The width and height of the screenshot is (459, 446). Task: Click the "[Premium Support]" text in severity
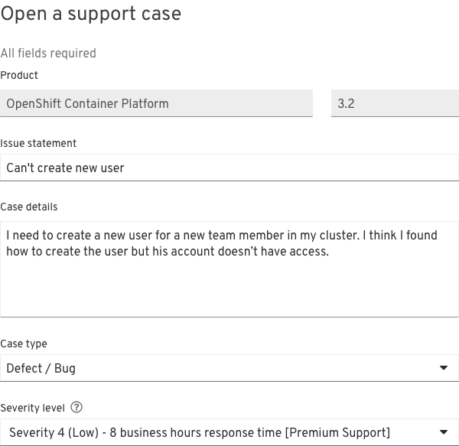click(x=337, y=432)
